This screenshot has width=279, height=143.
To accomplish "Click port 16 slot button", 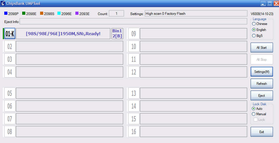I will click(134, 131).
